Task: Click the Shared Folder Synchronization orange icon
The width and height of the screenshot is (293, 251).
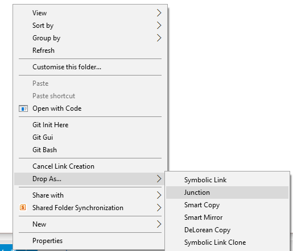Action: coord(23,207)
